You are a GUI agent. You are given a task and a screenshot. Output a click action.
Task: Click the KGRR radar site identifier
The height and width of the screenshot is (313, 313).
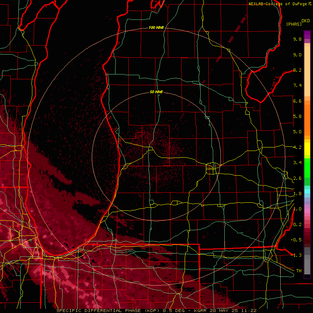[201, 311]
